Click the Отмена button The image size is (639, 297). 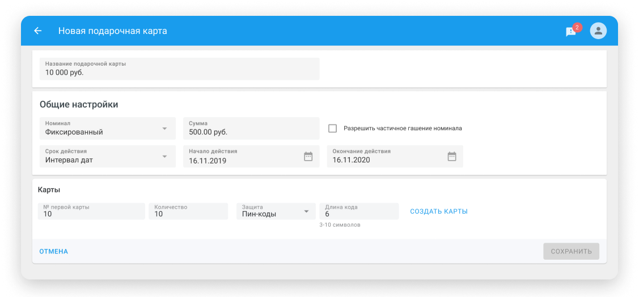point(54,251)
